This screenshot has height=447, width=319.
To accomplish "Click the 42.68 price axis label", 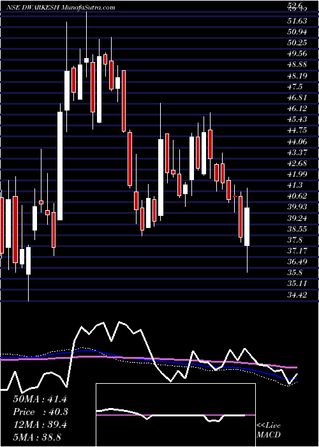I will click(x=297, y=163).
